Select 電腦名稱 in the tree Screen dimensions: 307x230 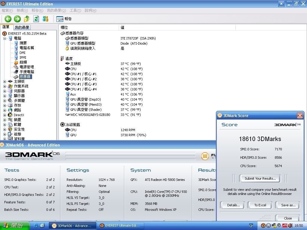[27, 48]
